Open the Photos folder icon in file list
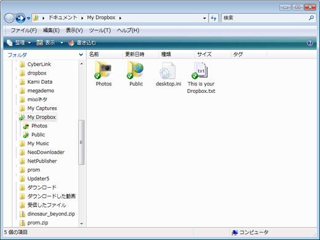 pos(103,70)
